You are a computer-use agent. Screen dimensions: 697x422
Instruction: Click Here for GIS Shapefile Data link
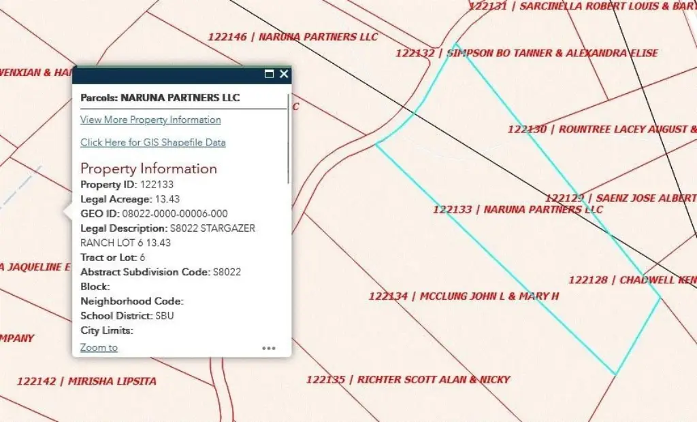click(x=152, y=143)
